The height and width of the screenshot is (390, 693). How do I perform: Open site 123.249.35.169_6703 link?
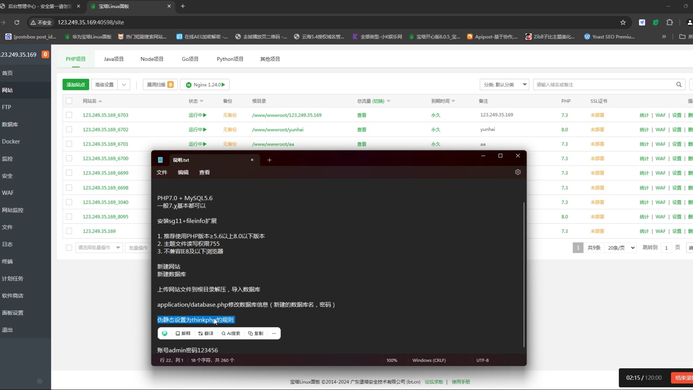pos(105,115)
